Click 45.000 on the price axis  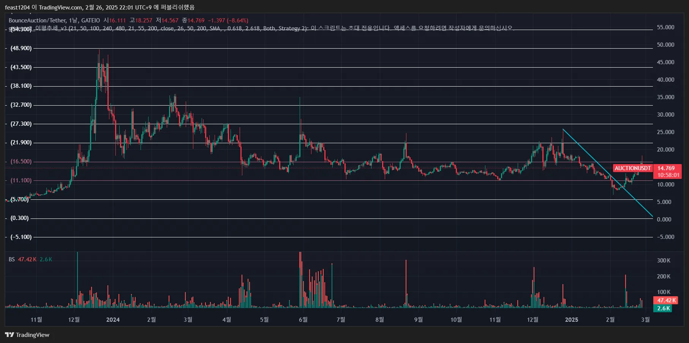(x=666, y=62)
